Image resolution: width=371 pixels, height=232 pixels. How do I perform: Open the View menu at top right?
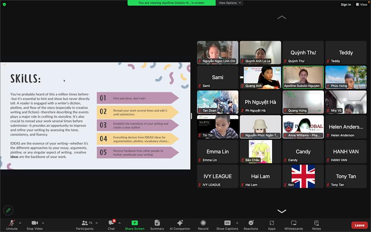click(x=362, y=5)
